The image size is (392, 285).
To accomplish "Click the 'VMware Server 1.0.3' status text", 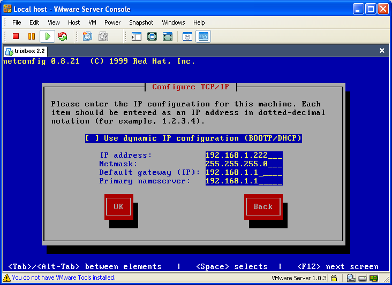I will point(299,278).
